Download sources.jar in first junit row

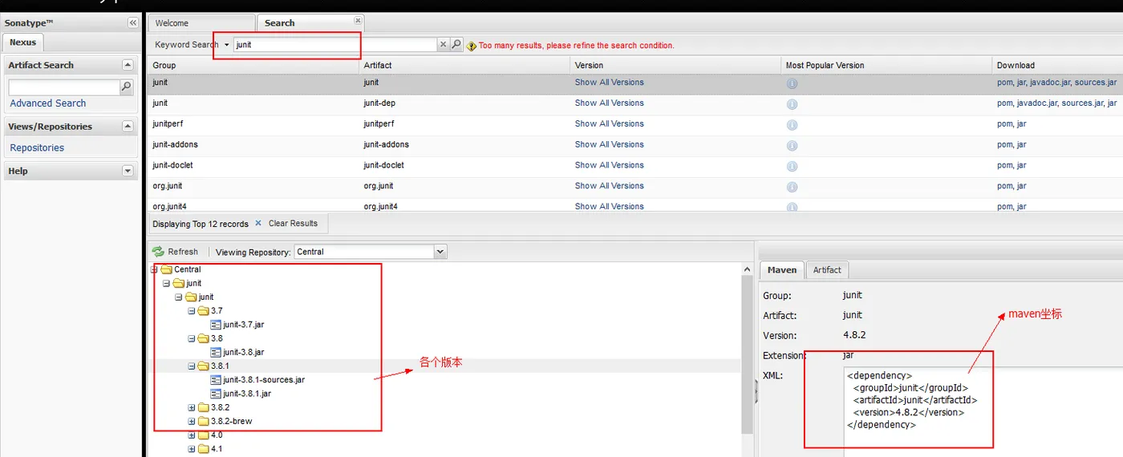(x=1096, y=83)
